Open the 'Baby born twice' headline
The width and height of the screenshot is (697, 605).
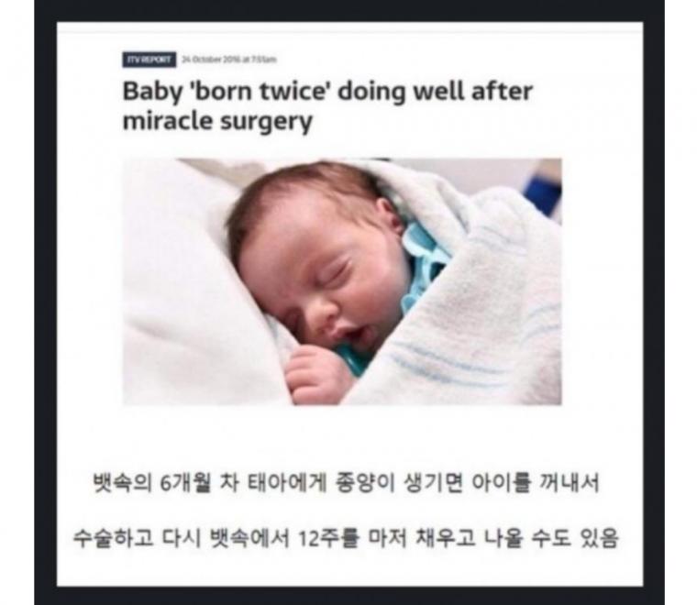coord(327,106)
